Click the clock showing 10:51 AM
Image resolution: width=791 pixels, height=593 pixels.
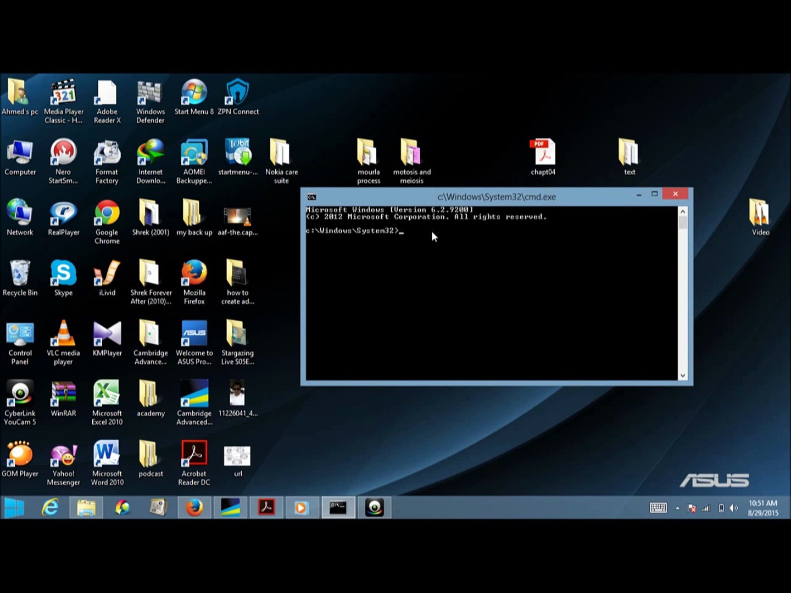coord(762,508)
